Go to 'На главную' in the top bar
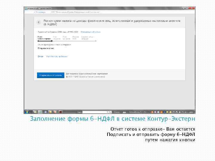215x161 pixels. 40,12
